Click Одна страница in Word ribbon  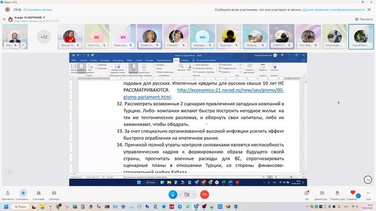(x=201, y=65)
